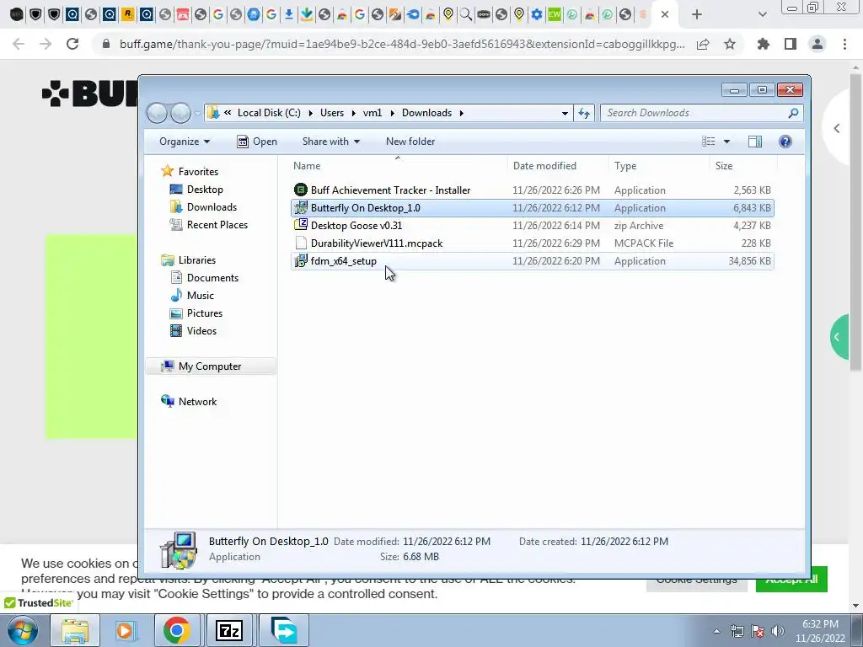Open Chrome from taskbar

(177, 630)
